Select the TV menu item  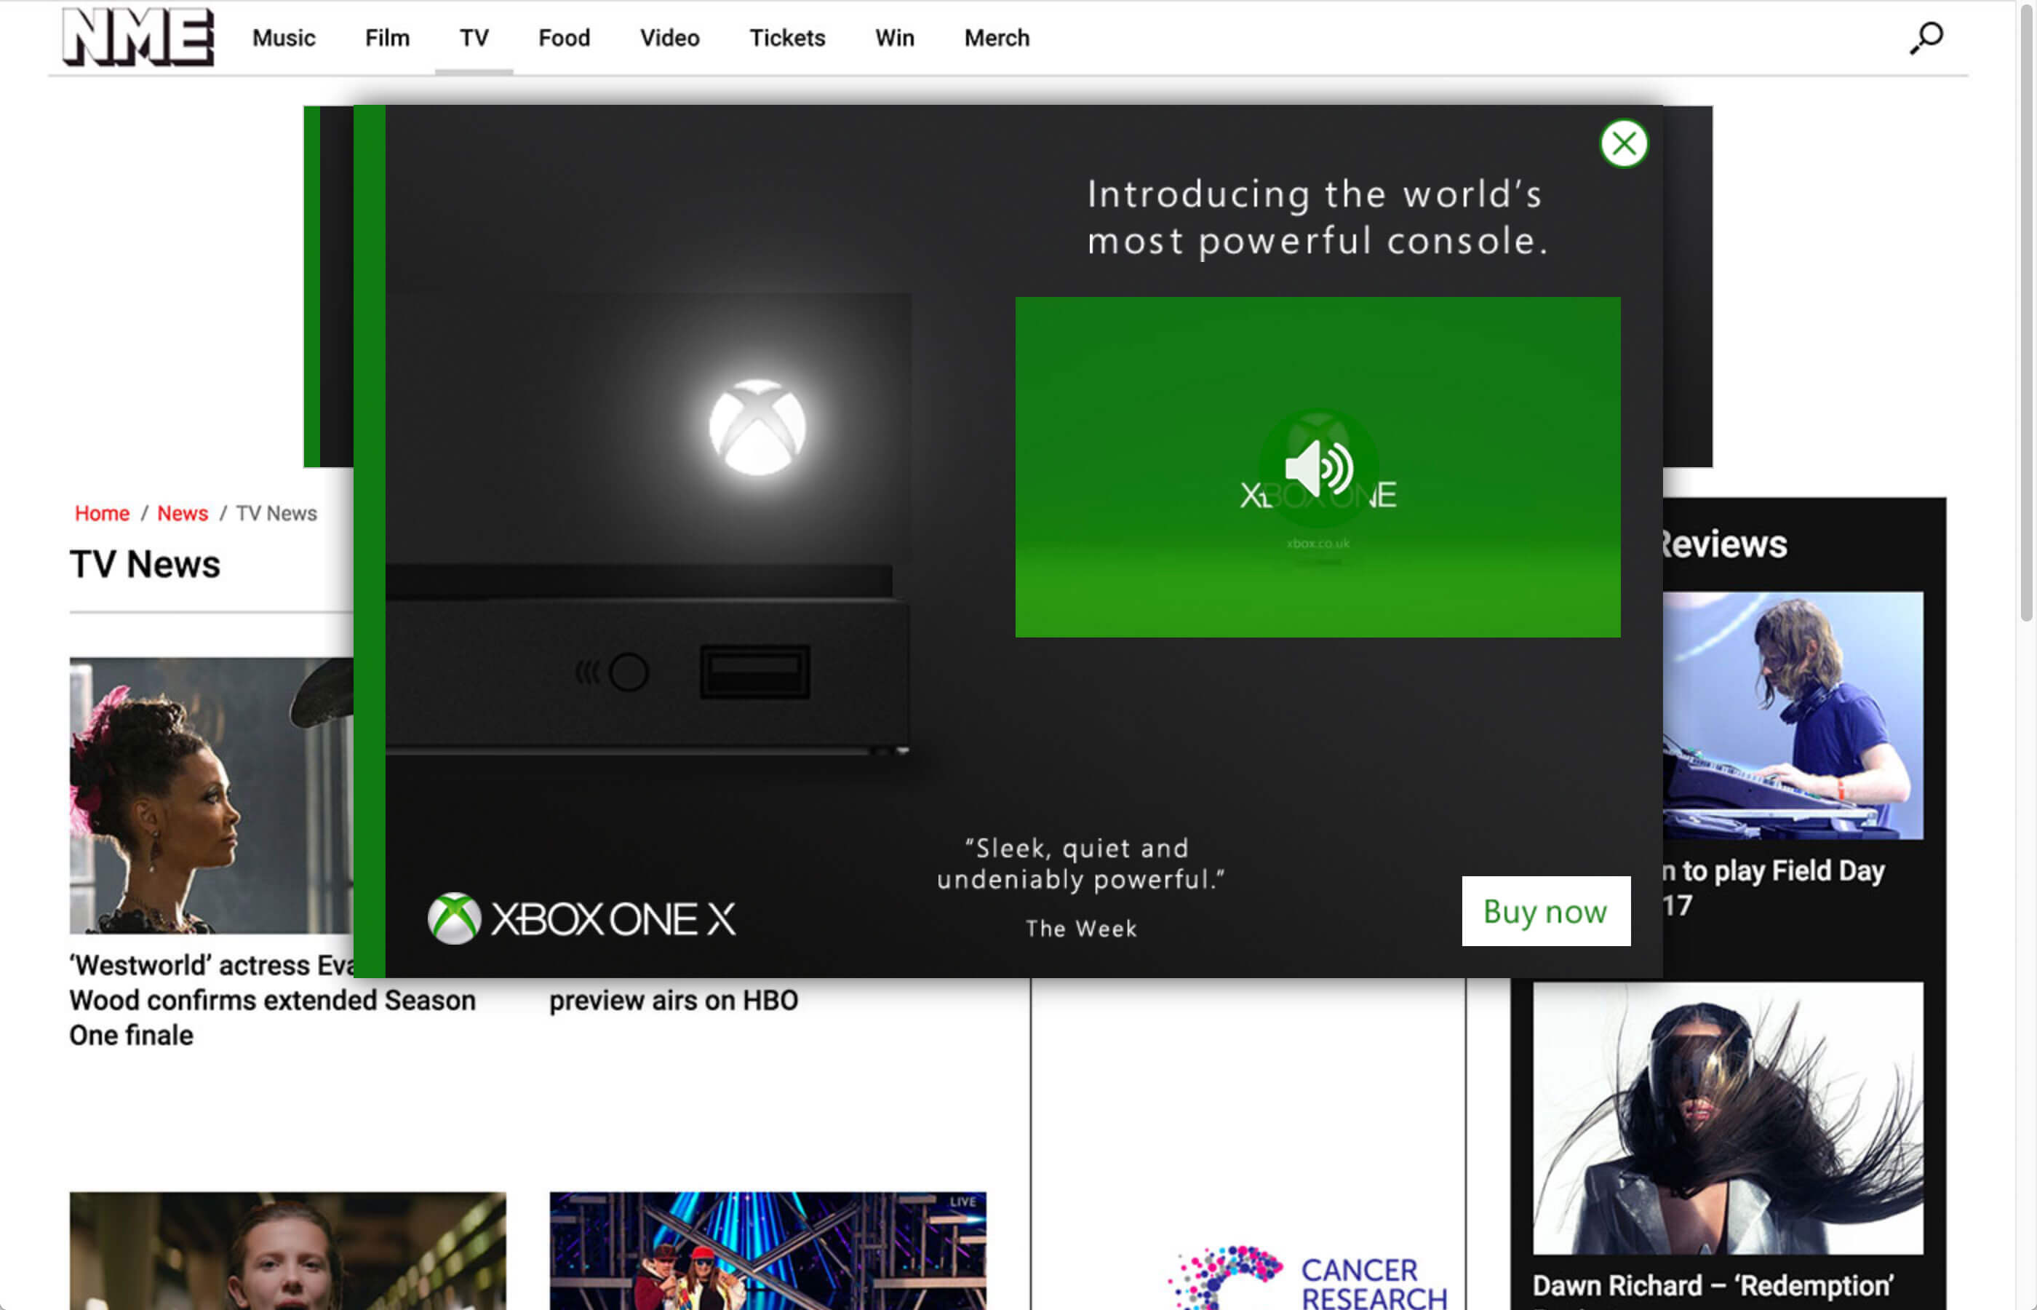[x=474, y=39]
